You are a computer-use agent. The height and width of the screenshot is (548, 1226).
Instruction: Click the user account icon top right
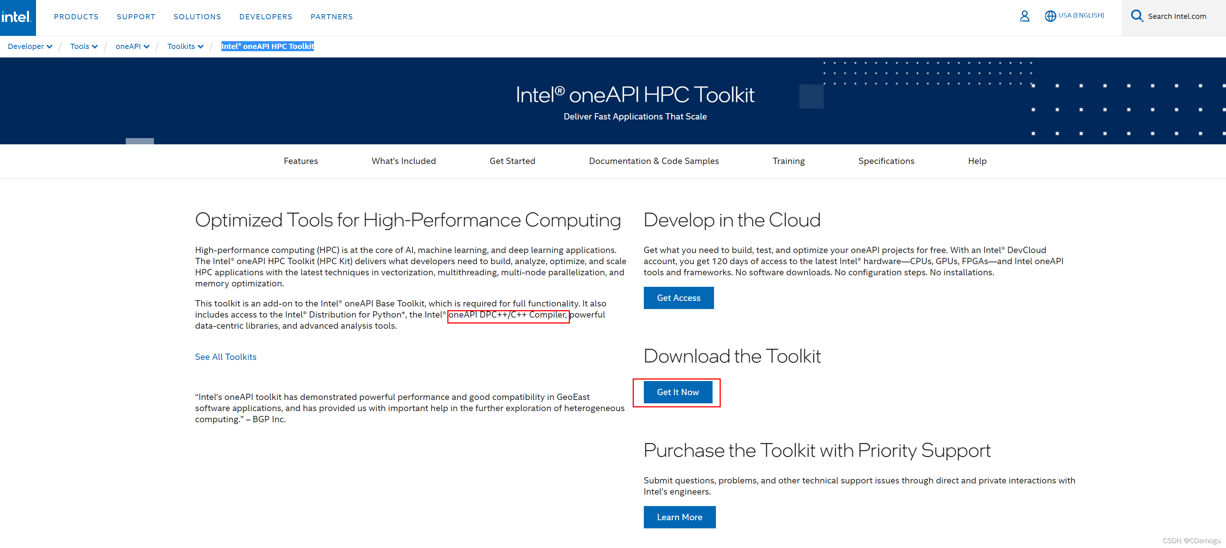[1024, 16]
